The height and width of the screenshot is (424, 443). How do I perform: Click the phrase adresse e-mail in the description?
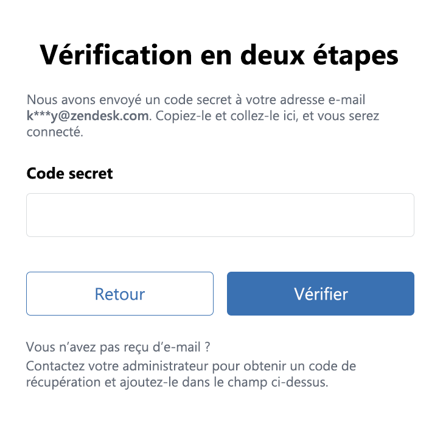tap(323, 99)
